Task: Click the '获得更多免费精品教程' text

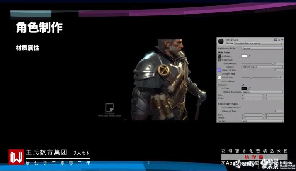Action: (255, 151)
